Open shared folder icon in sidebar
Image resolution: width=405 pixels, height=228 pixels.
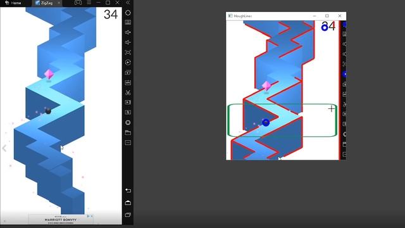128,132
